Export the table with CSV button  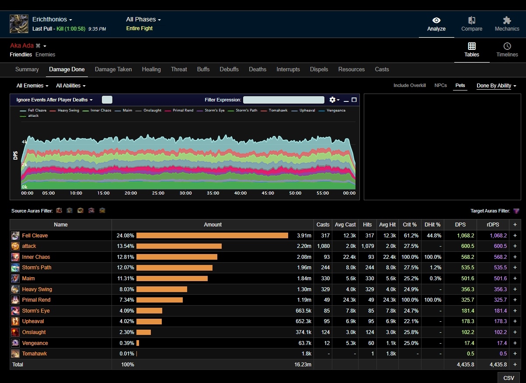click(x=509, y=378)
